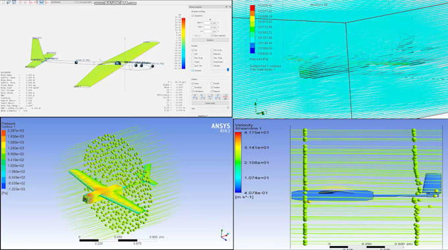
Task: Click the coordinate axis triad in the flow trajectories view
Action: point(260,109)
